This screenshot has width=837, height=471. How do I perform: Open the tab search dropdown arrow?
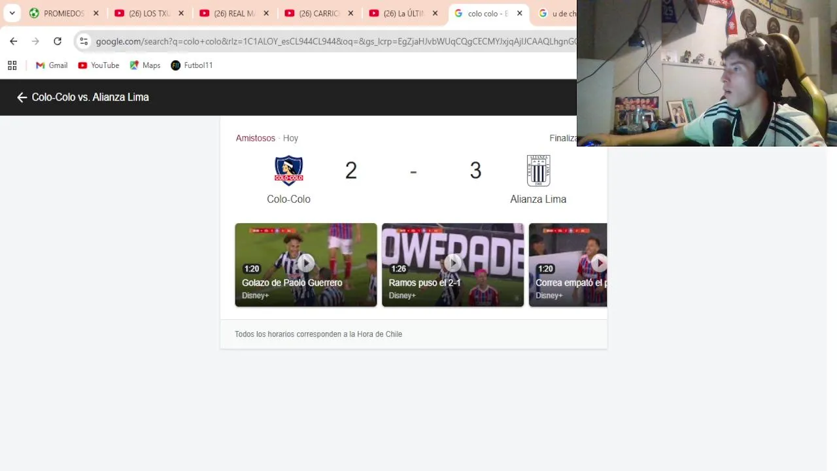click(12, 13)
